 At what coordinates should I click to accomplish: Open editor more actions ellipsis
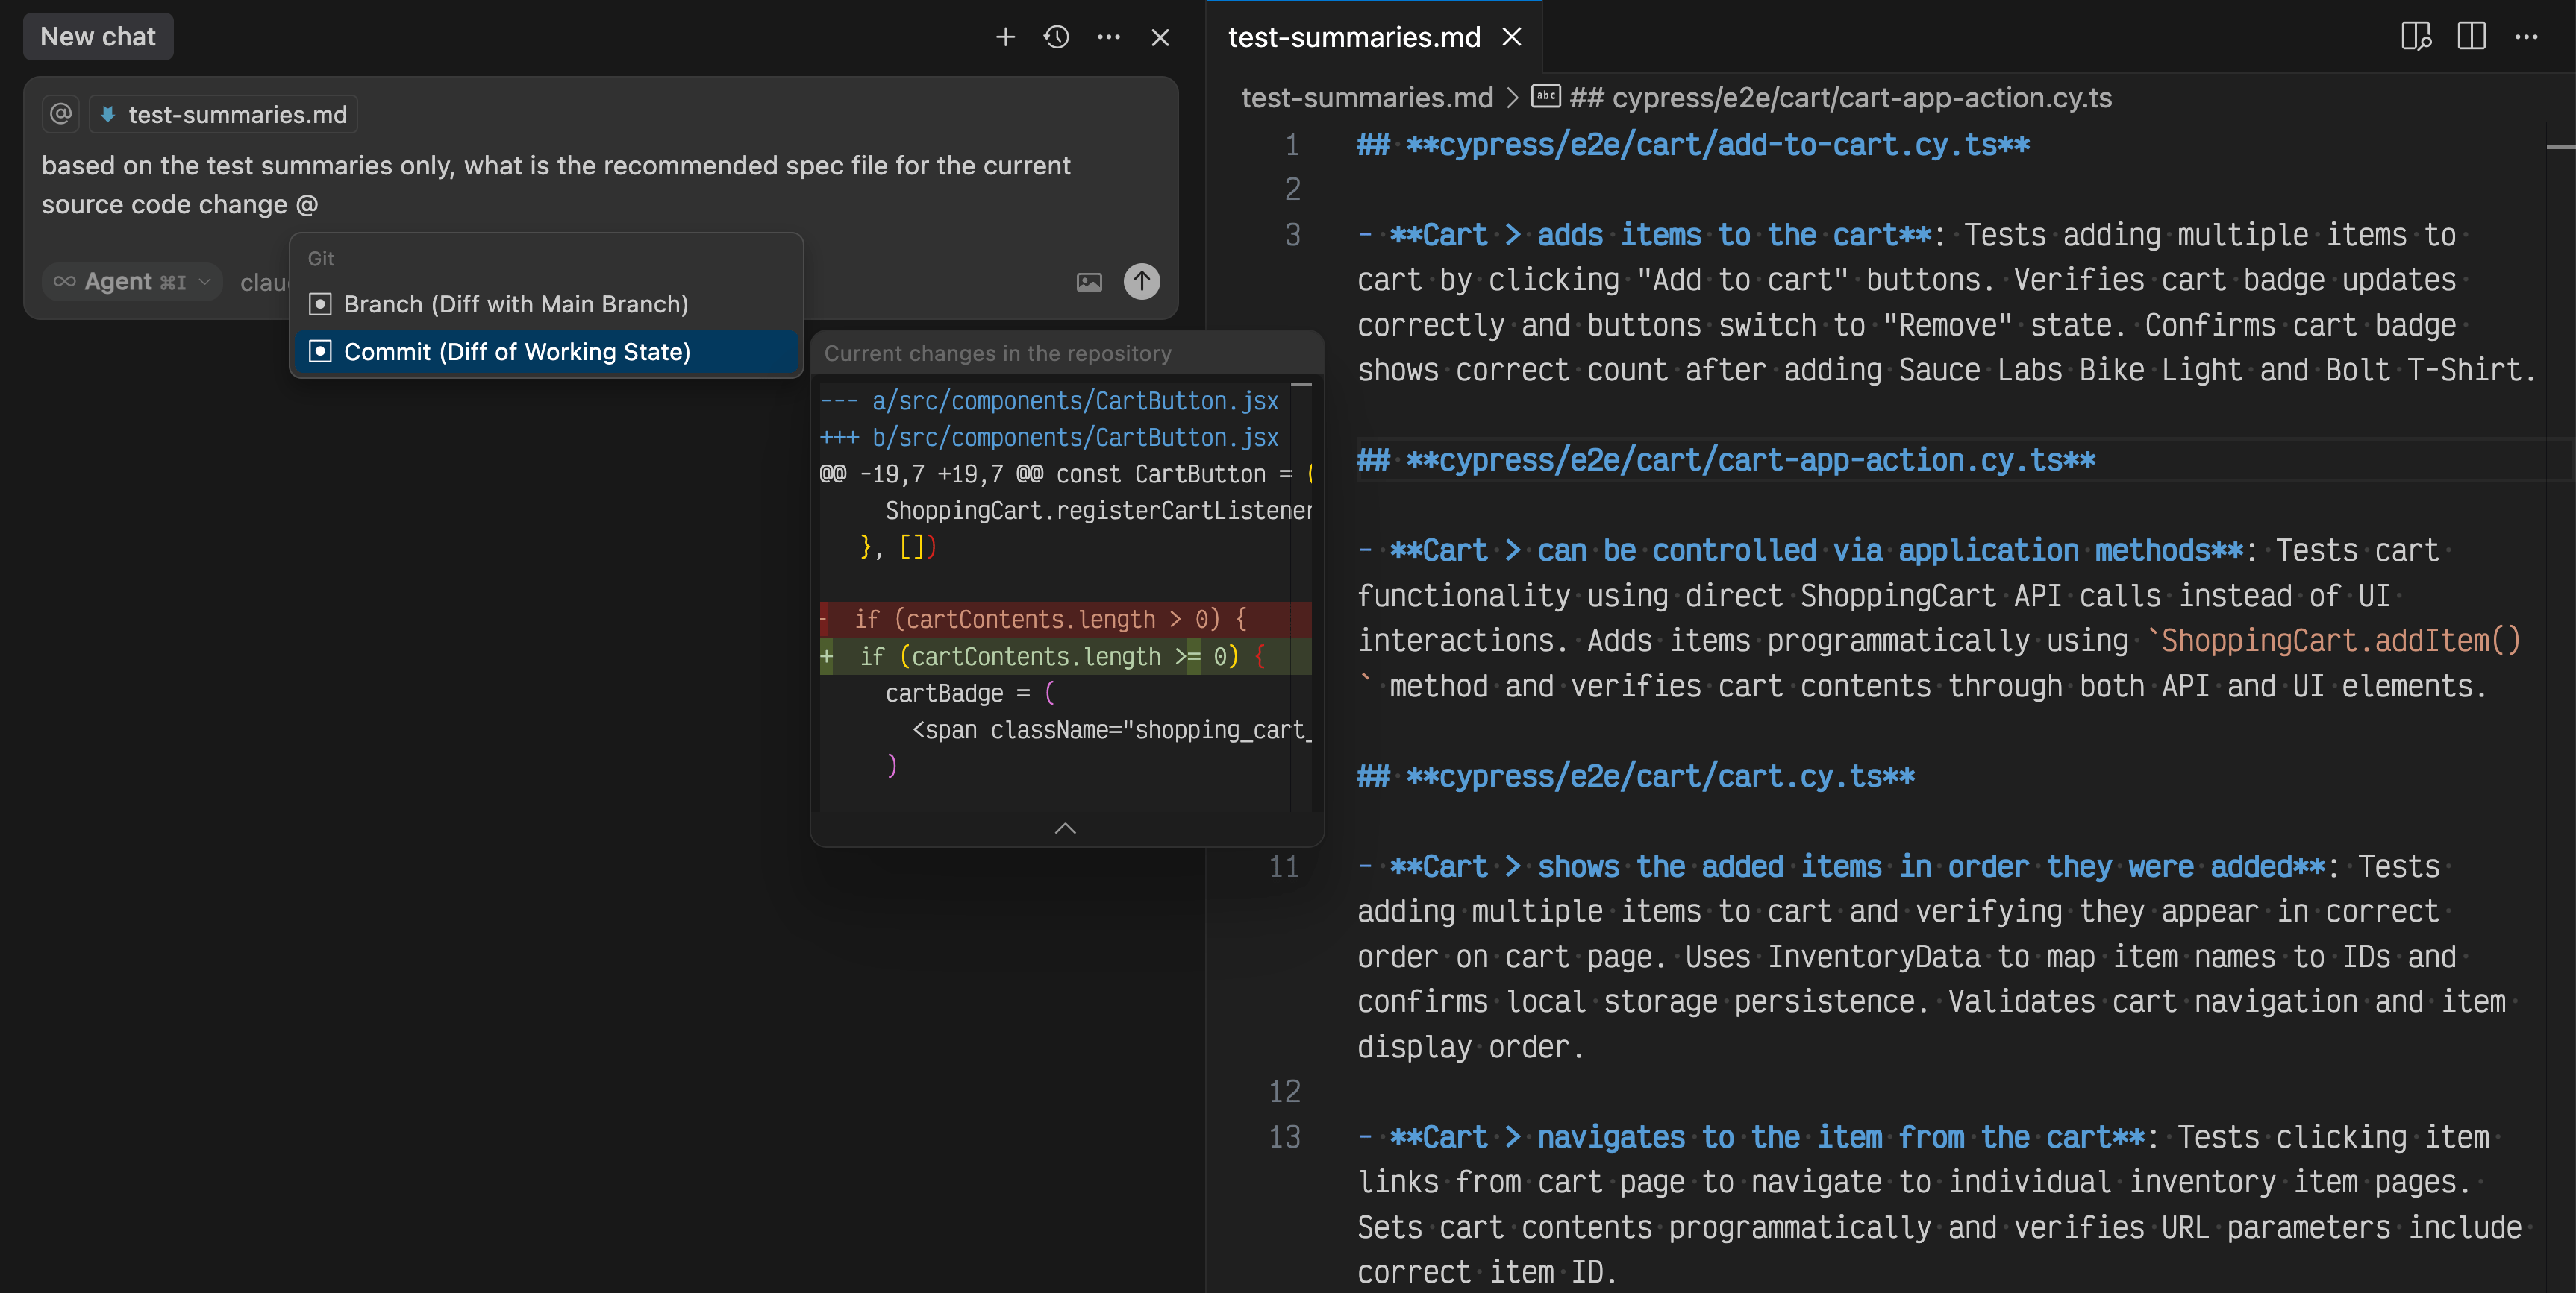[2526, 37]
